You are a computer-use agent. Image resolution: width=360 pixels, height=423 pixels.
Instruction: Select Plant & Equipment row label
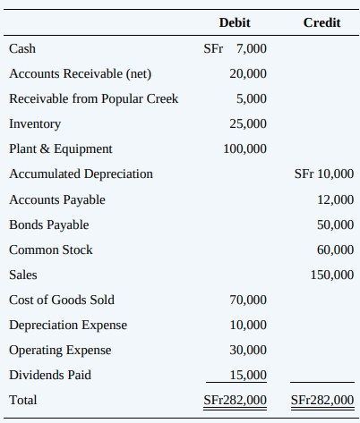[x=61, y=149]
